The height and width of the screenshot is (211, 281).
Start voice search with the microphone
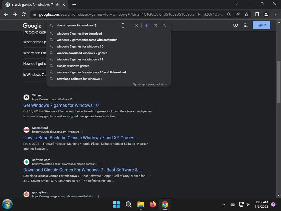147,26
